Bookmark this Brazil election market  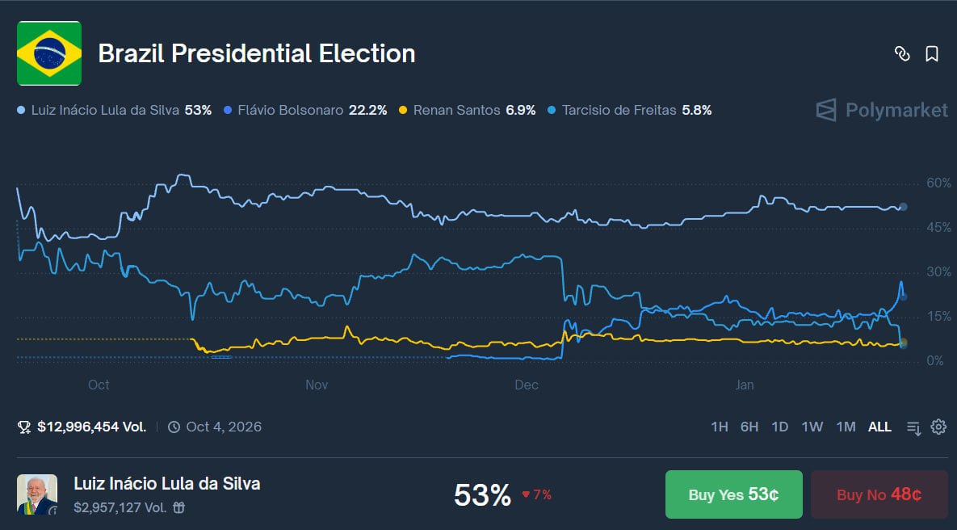[x=931, y=54]
